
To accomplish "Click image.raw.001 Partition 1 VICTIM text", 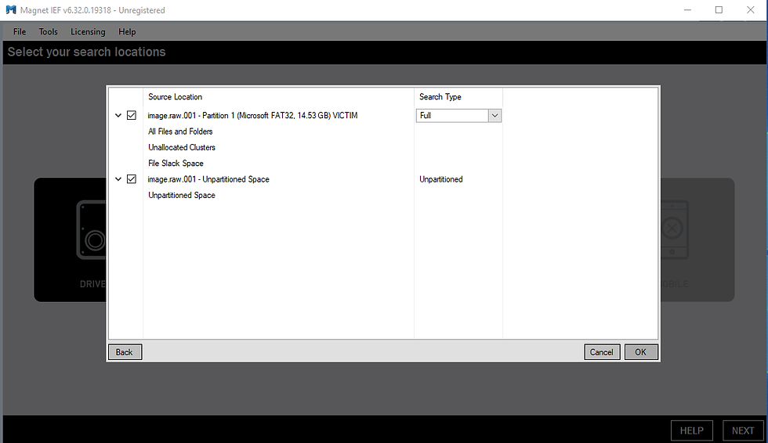I will click(x=252, y=115).
